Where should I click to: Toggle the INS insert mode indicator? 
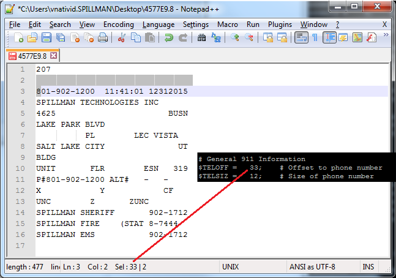(x=368, y=267)
